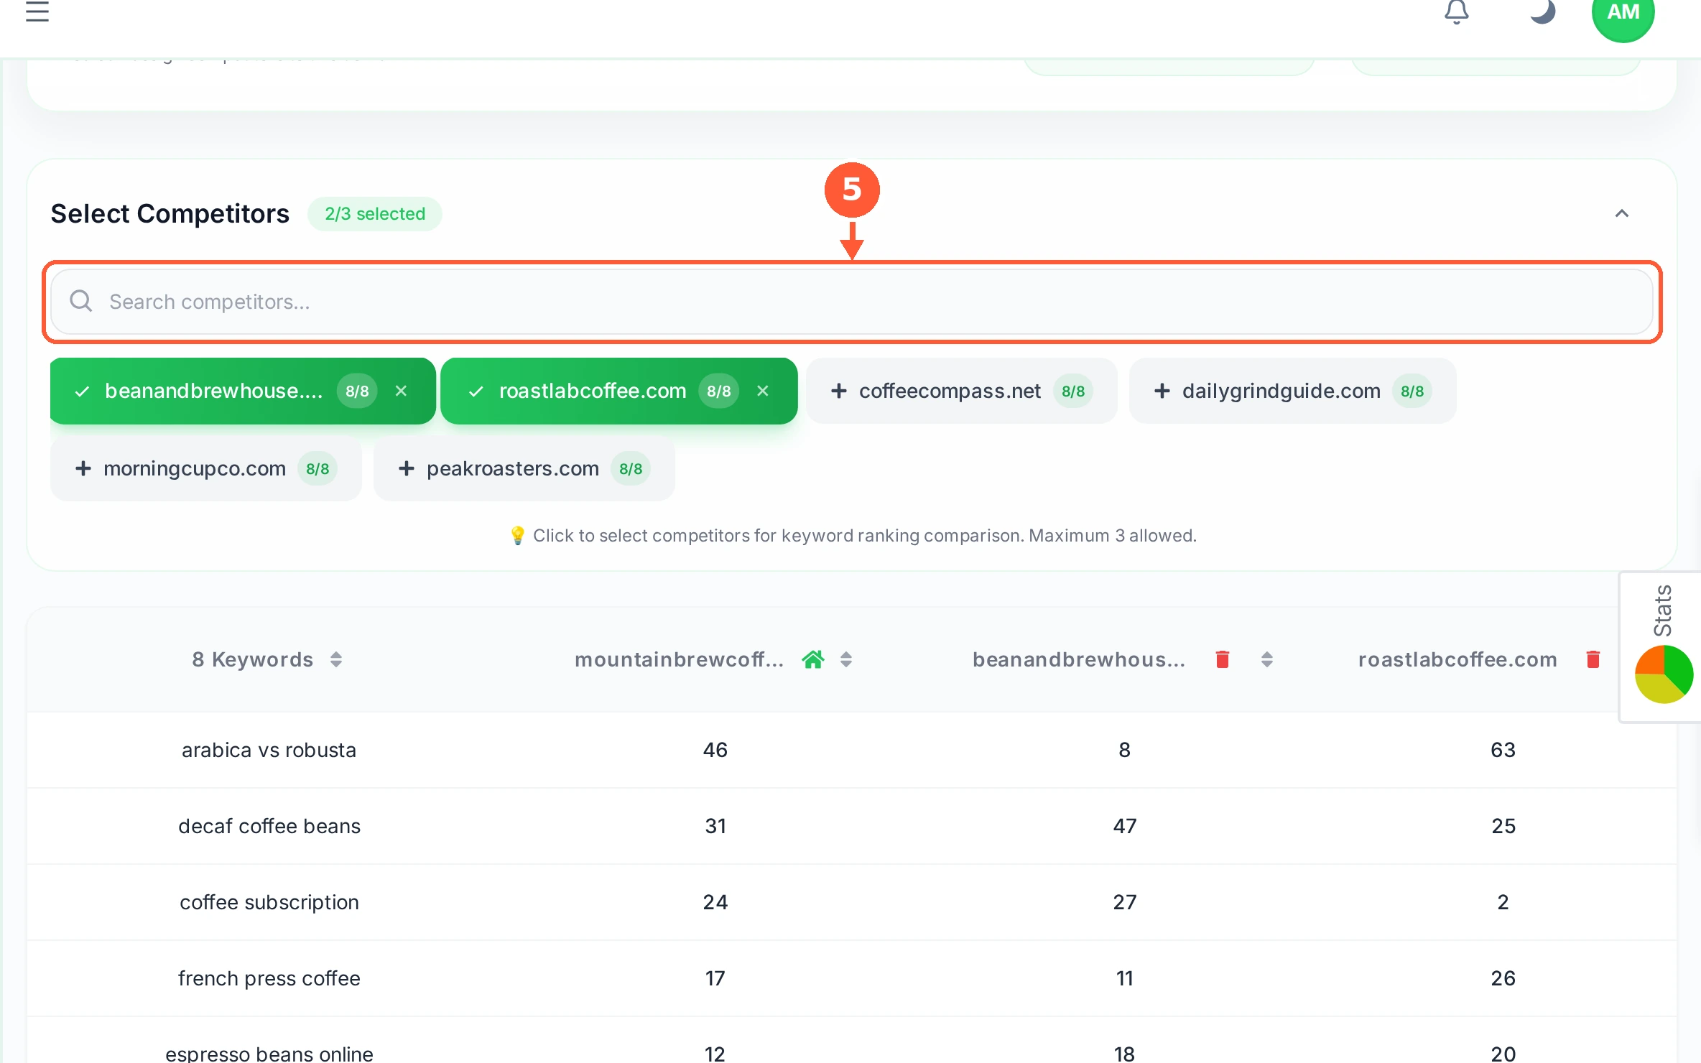1701x1063 pixels.
Task: Click the search magnifier icon
Action: point(81,301)
